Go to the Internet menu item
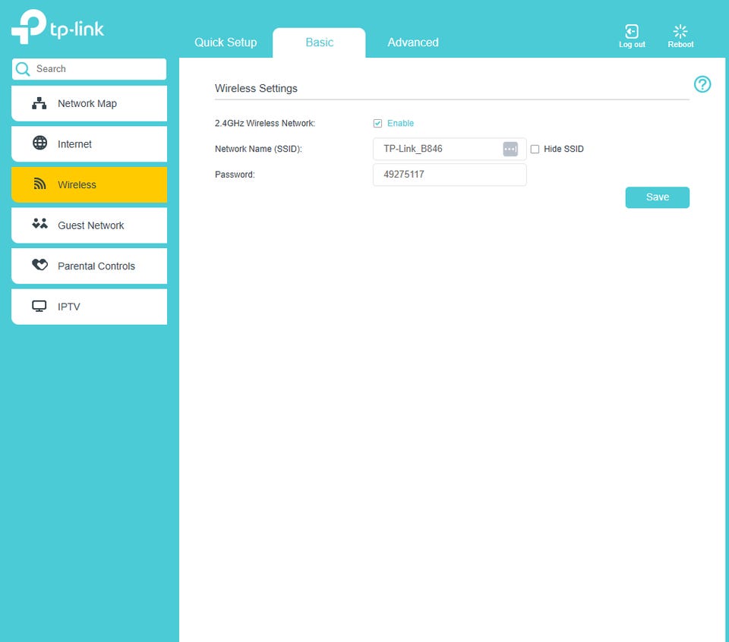Image resolution: width=729 pixels, height=642 pixels. pos(90,144)
